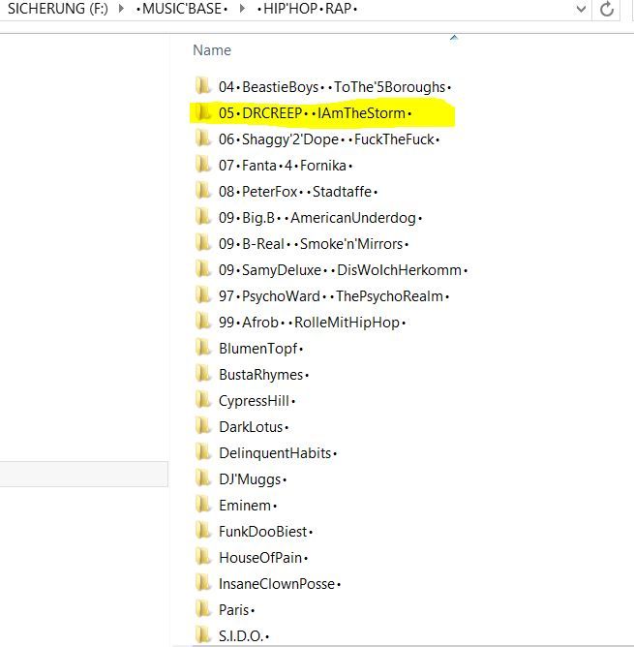Select folder name 08 PeterFox Stadtaffe
The height and width of the screenshot is (647, 634).
pyautogui.click(x=298, y=192)
